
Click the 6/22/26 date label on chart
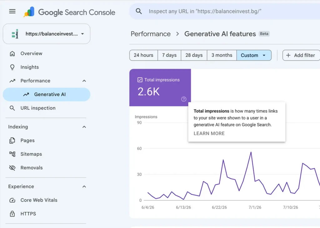pos(219,207)
